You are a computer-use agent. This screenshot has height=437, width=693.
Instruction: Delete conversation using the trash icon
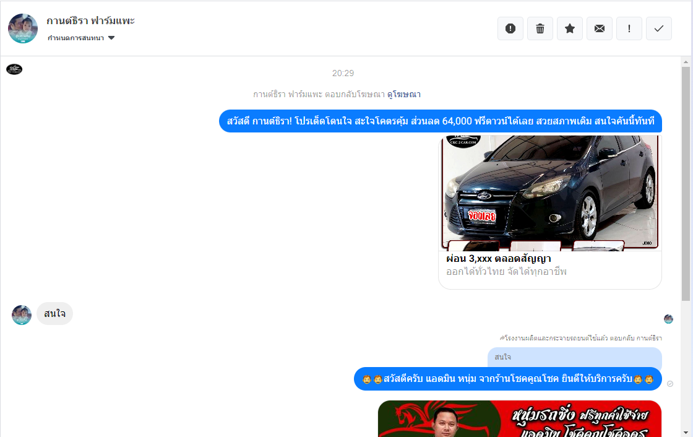pyautogui.click(x=540, y=28)
